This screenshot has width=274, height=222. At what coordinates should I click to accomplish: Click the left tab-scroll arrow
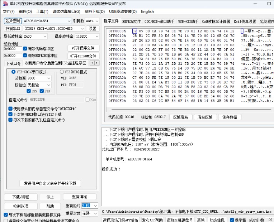(92, 63)
